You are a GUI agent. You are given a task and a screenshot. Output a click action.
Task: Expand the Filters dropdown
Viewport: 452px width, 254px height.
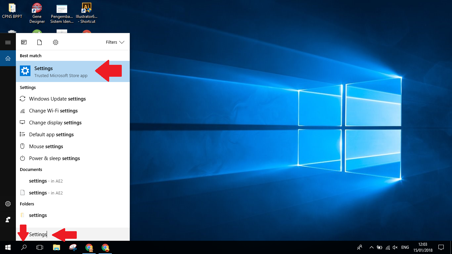click(x=115, y=42)
